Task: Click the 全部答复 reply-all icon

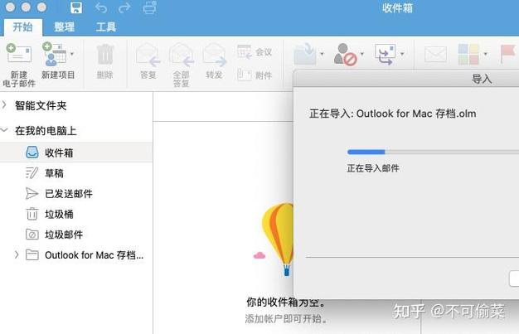Action: [181, 55]
